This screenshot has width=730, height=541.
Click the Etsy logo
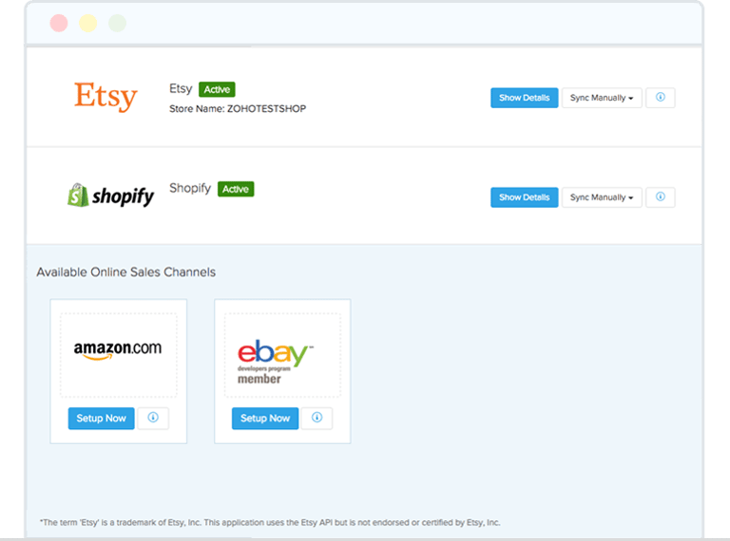tap(106, 97)
